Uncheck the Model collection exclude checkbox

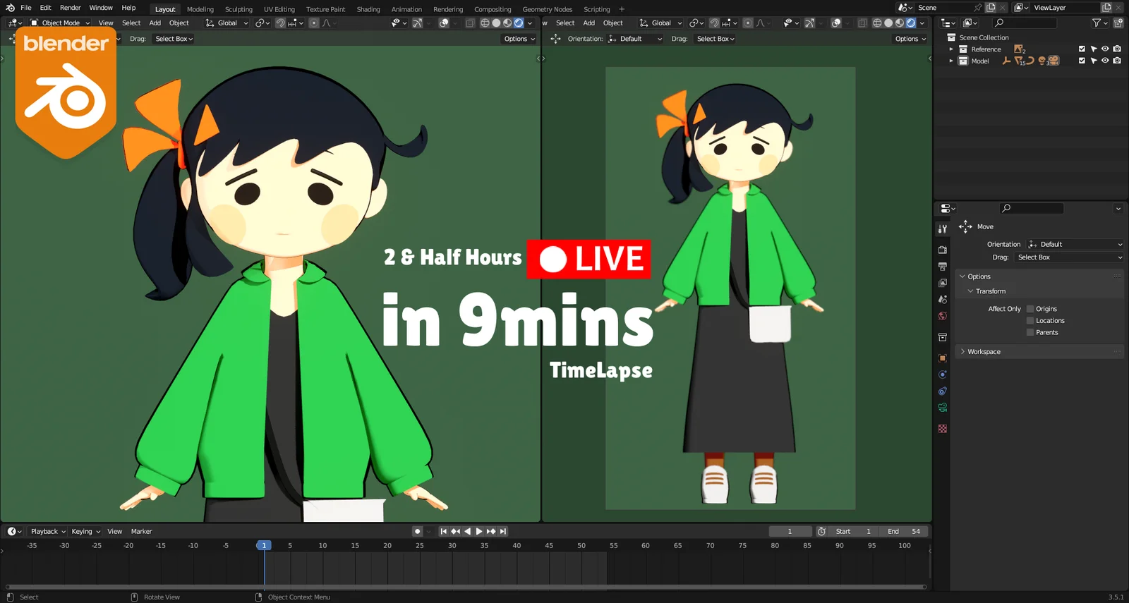point(1082,61)
